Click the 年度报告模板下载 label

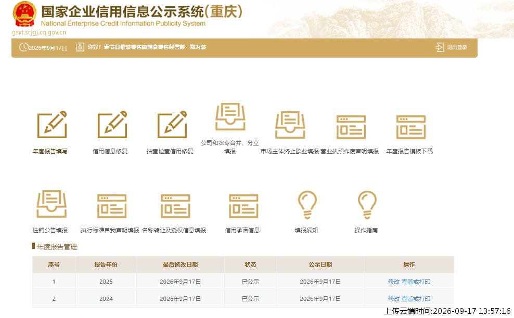click(409, 151)
